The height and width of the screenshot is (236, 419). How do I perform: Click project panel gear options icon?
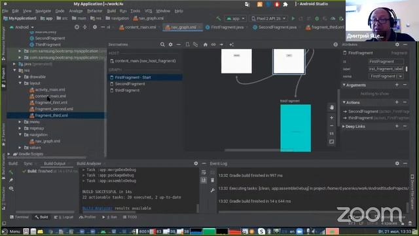[x=94, y=27]
